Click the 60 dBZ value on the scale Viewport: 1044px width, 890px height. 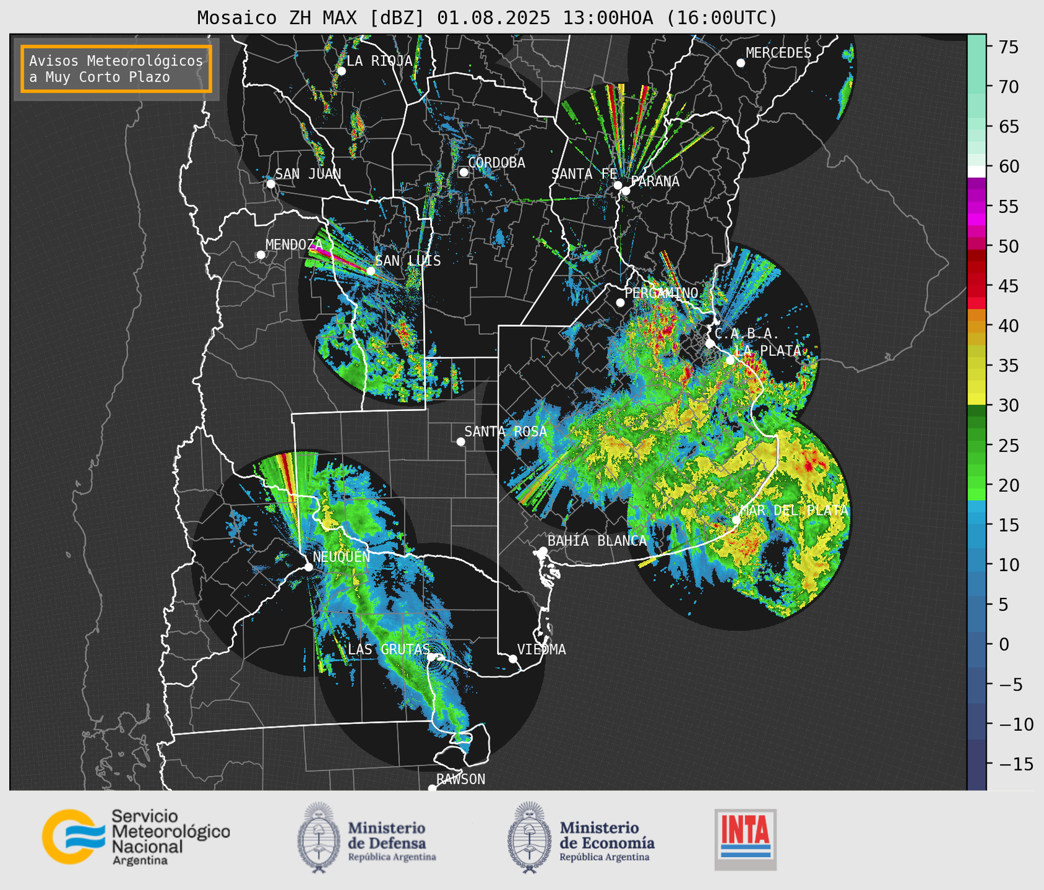pyautogui.click(x=1008, y=166)
